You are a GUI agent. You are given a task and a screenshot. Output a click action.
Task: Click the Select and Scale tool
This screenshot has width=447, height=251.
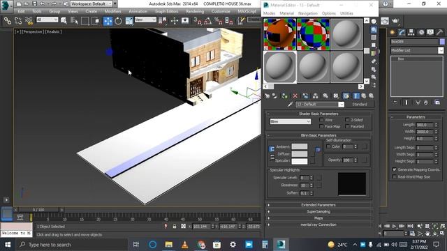(129, 21)
